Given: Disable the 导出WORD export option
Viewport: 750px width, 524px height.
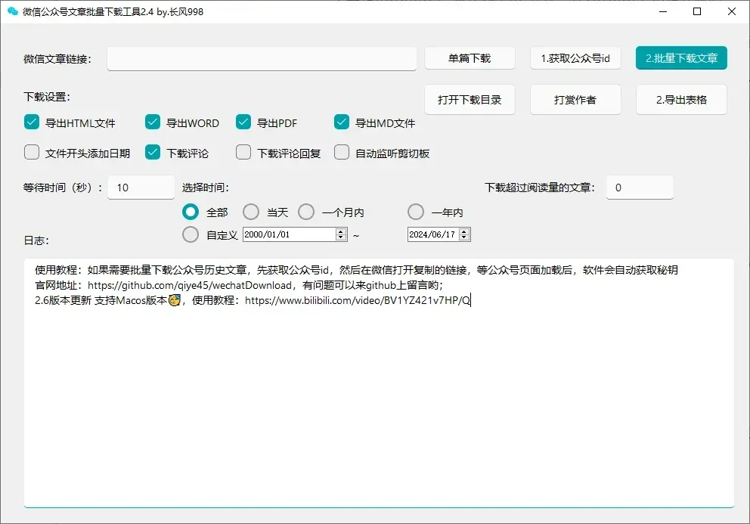Looking at the screenshot, I should coord(152,121).
